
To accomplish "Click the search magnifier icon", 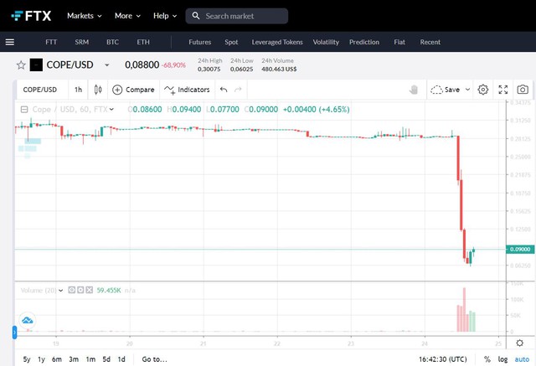I will coord(195,16).
